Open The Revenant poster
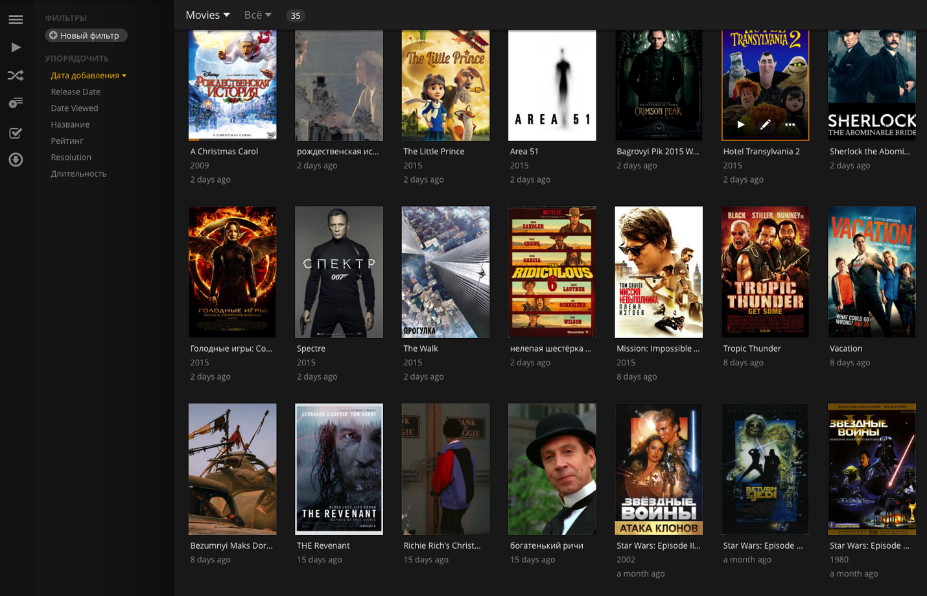Viewport: 927px width, 596px height. pyautogui.click(x=339, y=469)
